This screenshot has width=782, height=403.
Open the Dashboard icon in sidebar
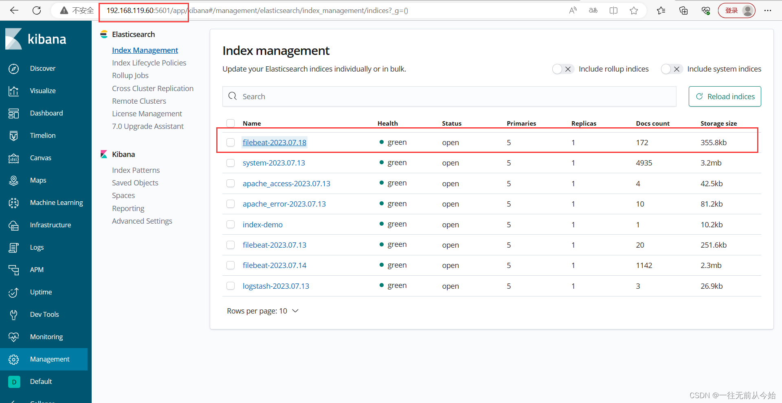[x=14, y=113]
